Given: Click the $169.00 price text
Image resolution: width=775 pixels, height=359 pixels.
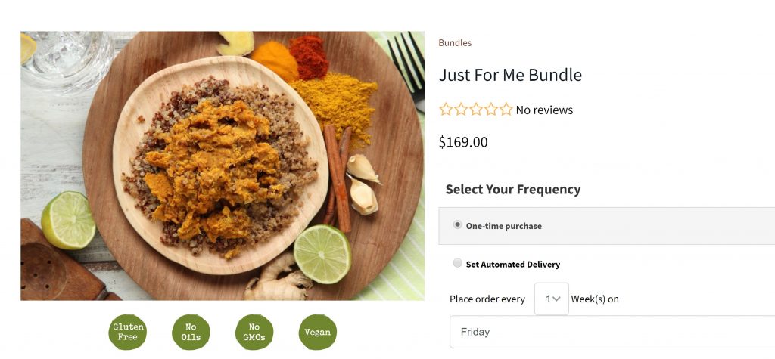Looking at the screenshot, I should pos(463,142).
